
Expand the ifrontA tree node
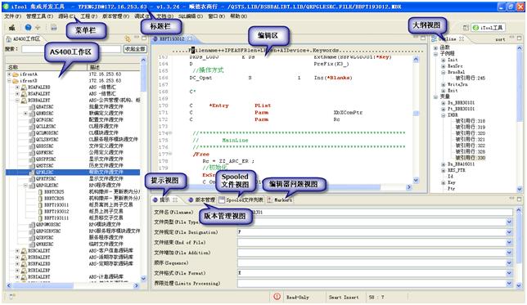pyautogui.click(x=10, y=74)
